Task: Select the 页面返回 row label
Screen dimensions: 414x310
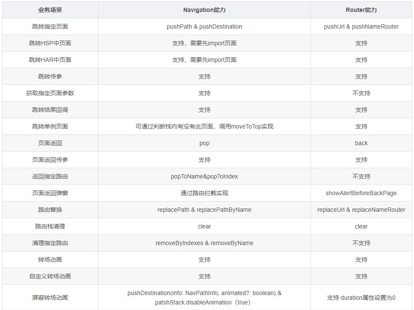Action: 50,143
